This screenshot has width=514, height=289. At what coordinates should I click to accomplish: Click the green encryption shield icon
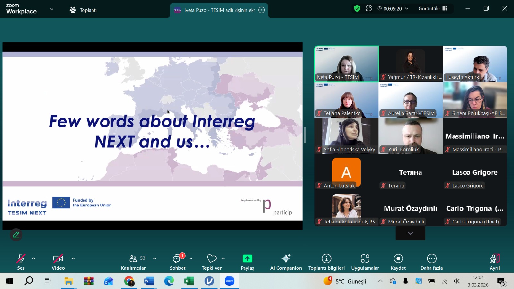pos(357,9)
